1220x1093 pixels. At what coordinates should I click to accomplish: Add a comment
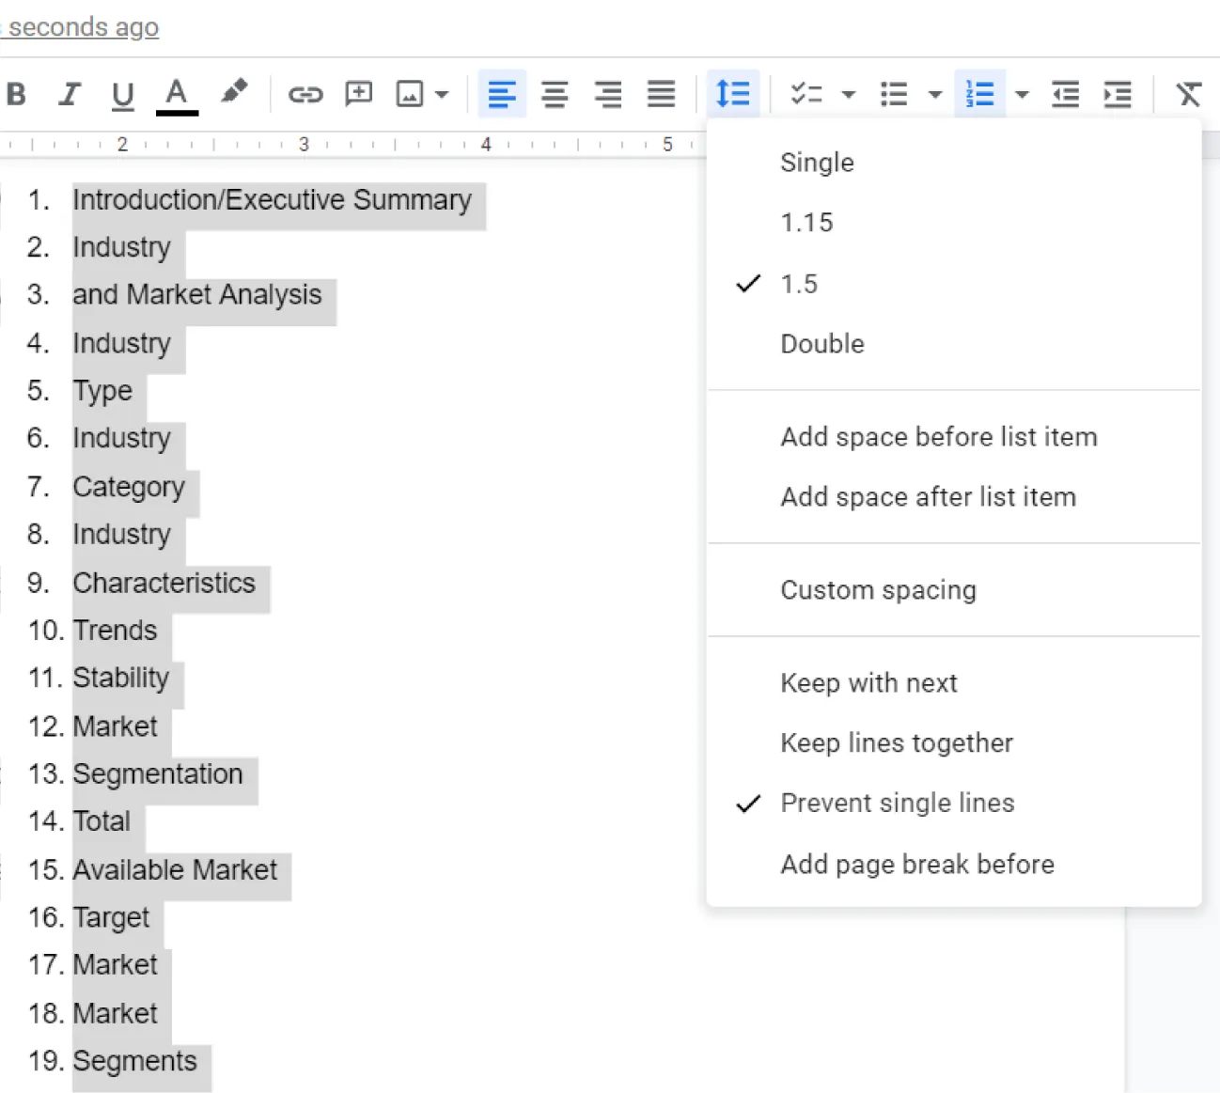pyautogui.click(x=358, y=94)
